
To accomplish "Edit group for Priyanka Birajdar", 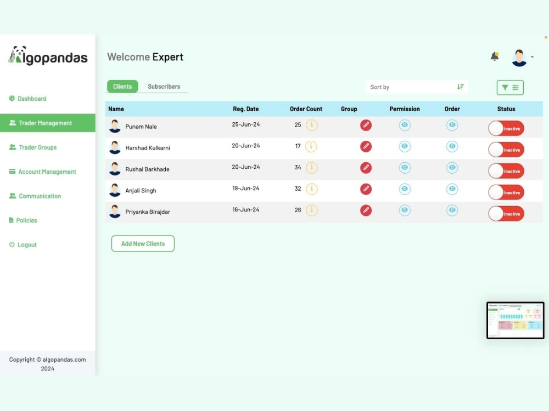I will [366, 210].
